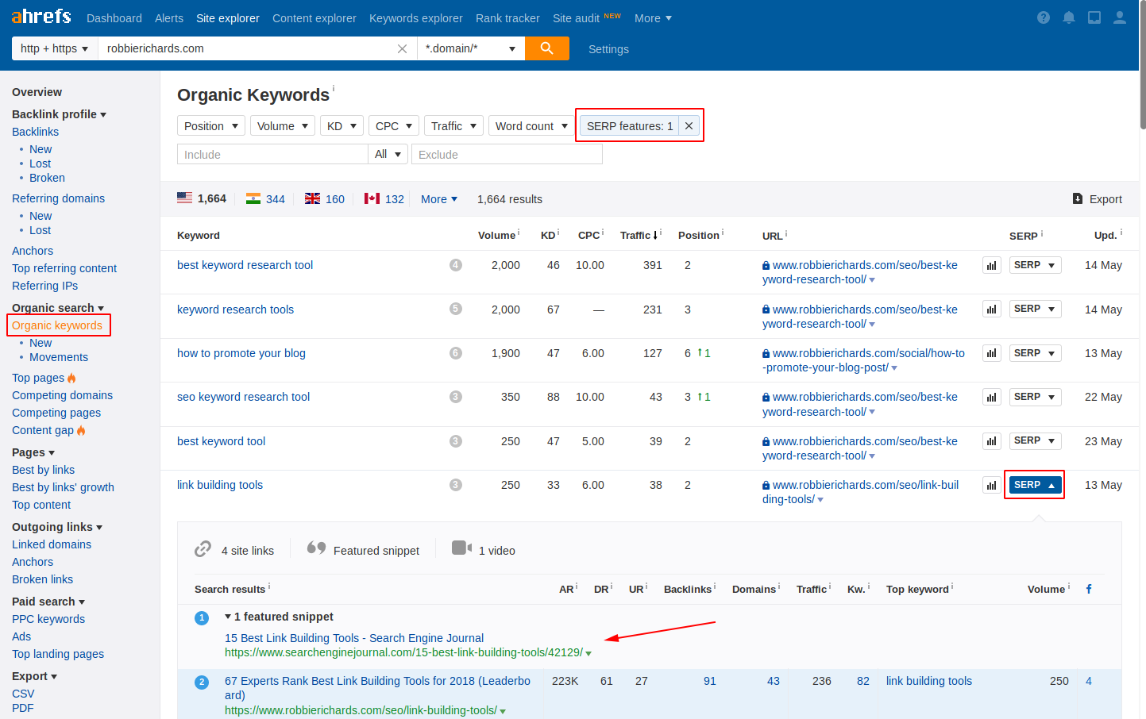
Task: Click the orange search button
Action: [547, 48]
